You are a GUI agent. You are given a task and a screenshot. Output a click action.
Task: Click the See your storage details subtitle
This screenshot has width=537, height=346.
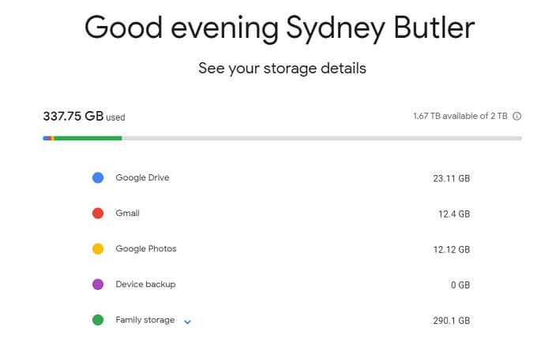click(282, 69)
